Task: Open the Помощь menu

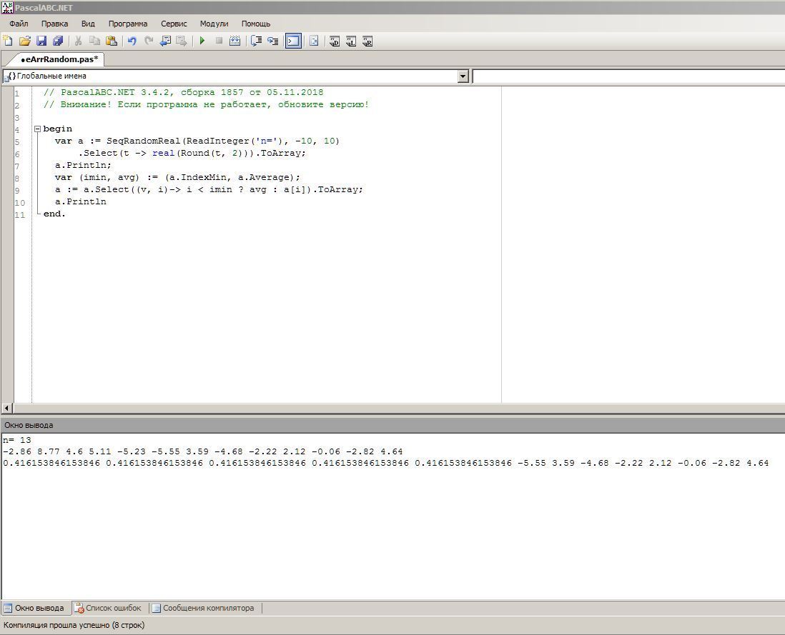Action: pos(255,24)
